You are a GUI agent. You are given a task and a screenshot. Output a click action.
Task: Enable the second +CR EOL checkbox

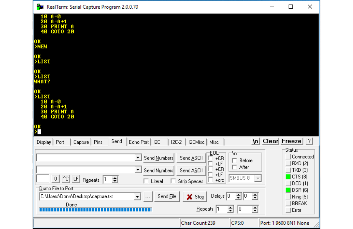pyautogui.click(x=211, y=169)
